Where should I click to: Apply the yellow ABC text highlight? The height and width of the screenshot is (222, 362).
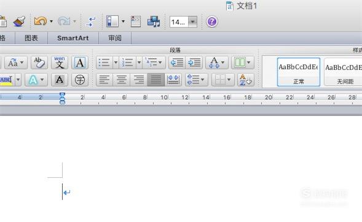pyautogui.click(x=7, y=80)
